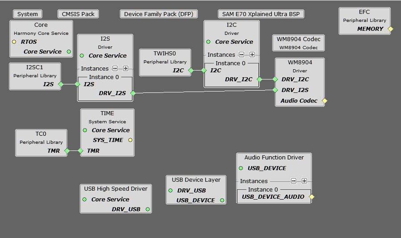Select the Audio Function Driver title
The image size is (401, 238).
(274, 158)
